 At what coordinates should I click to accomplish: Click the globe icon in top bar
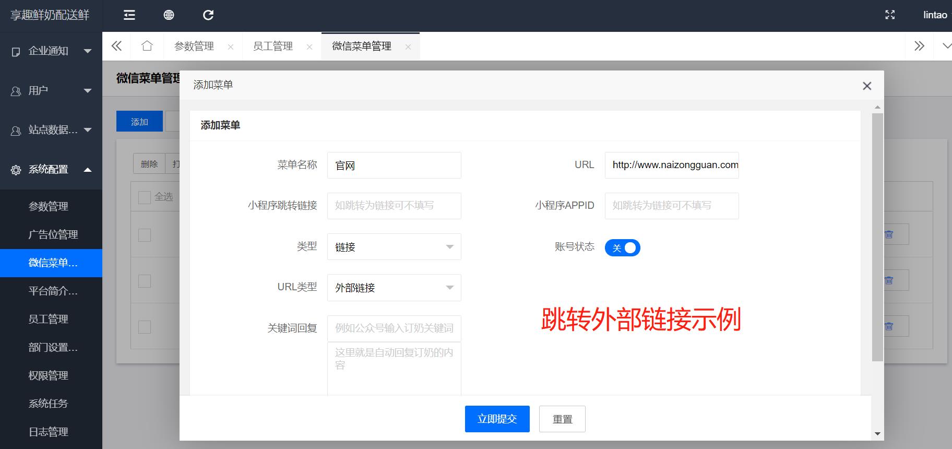(x=169, y=15)
